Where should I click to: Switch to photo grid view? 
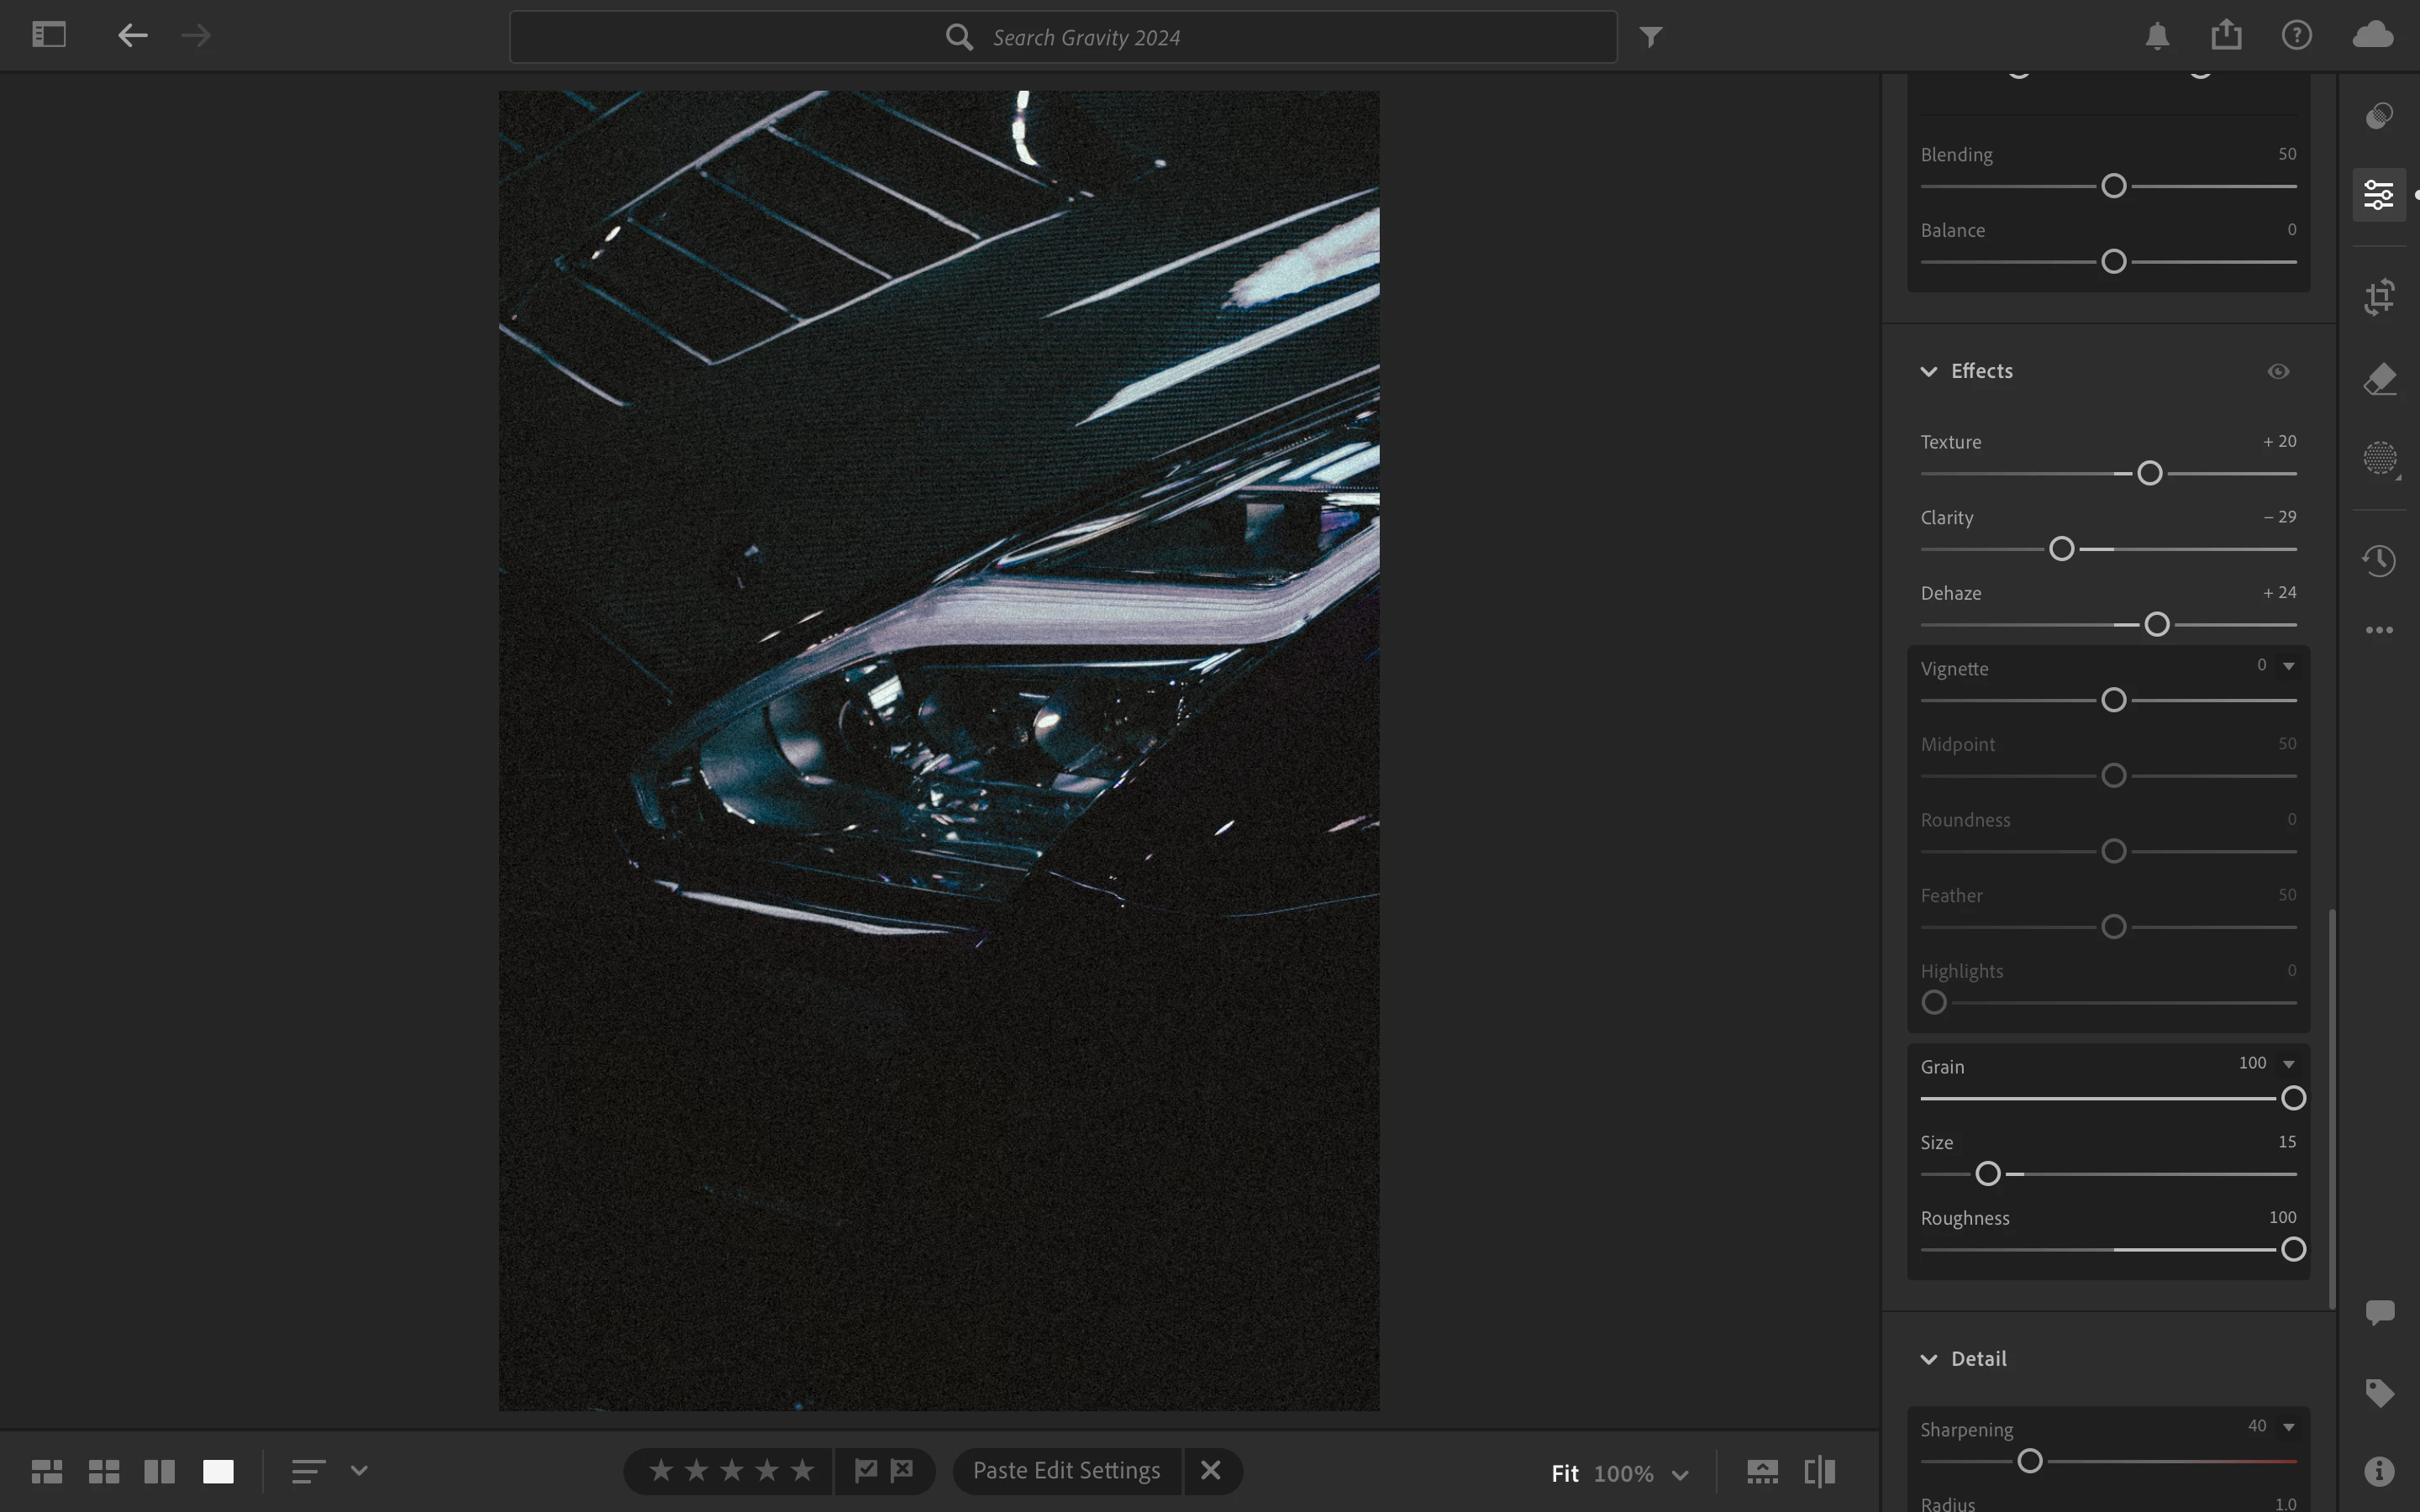point(47,1471)
